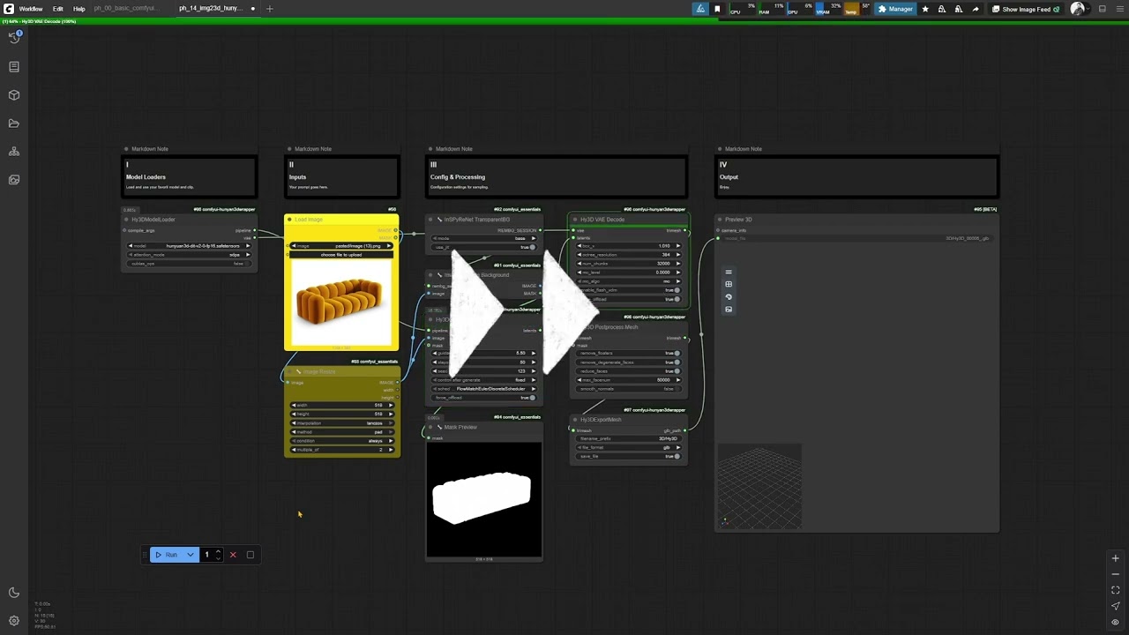This screenshot has width=1129, height=635.
Task: Toggle remove_floaters in Postprocess Mesh
Action: coord(629,354)
